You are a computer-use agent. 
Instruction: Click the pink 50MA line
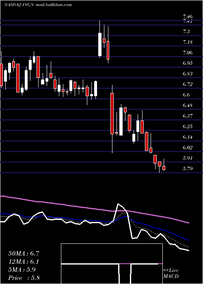coord(94,209)
